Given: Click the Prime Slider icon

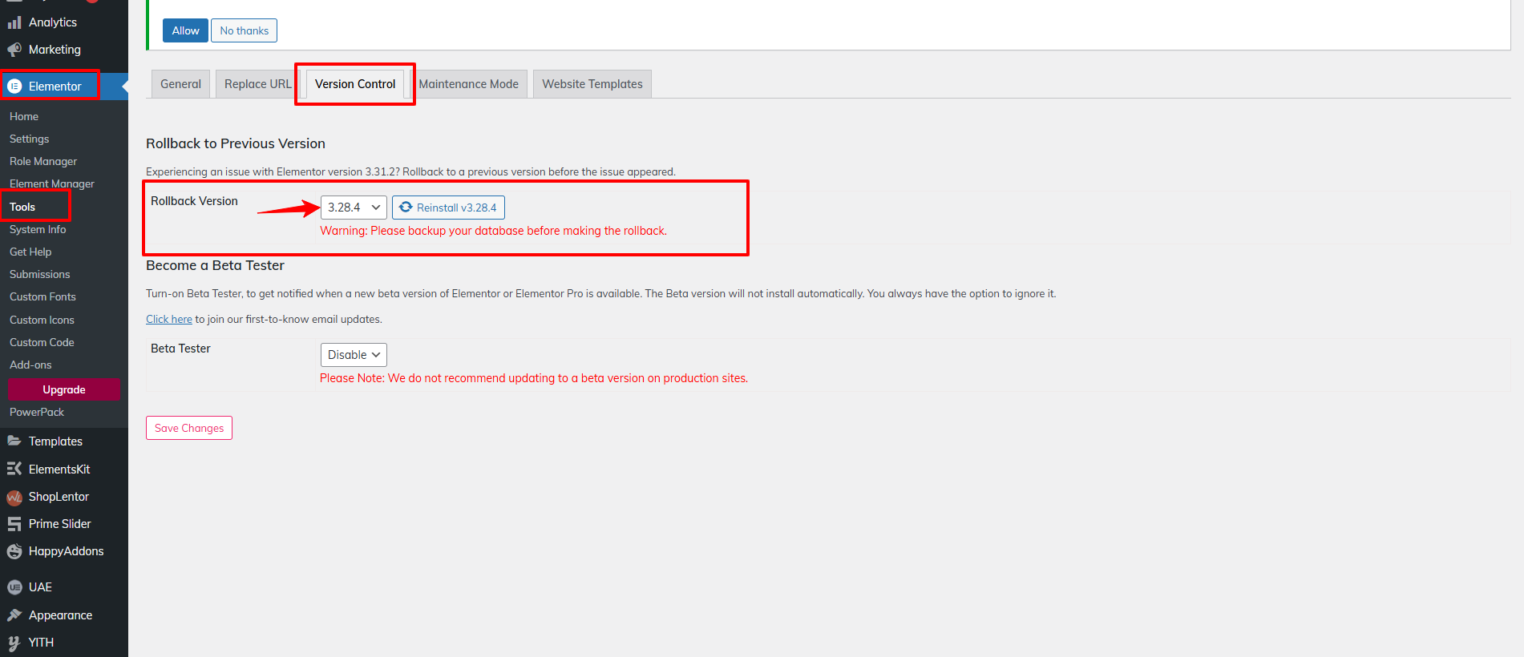Looking at the screenshot, I should point(14,524).
